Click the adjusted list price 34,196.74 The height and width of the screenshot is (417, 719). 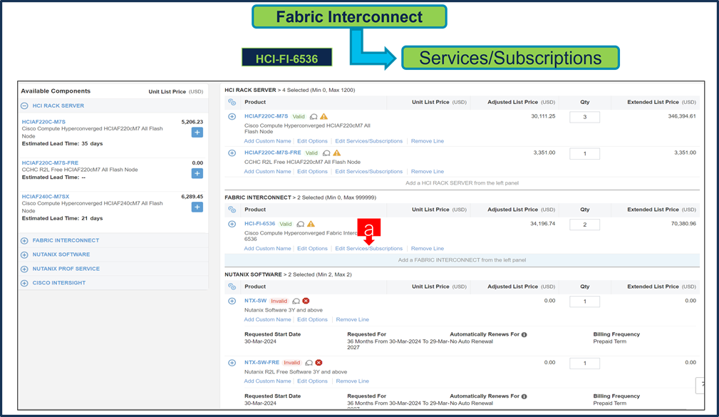[542, 224]
